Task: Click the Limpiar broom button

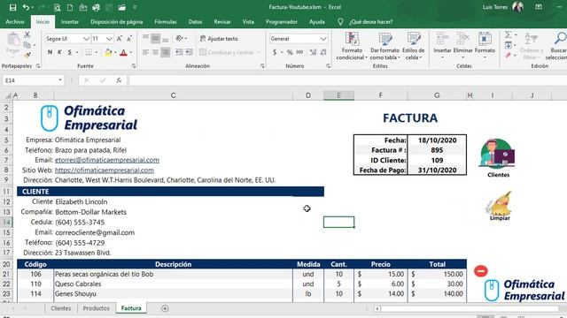Action: [x=500, y=206]
